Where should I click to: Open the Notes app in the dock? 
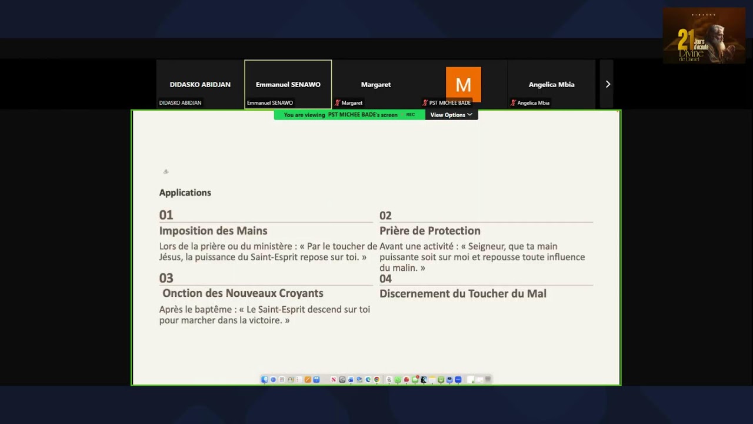(x=432, y=380)
